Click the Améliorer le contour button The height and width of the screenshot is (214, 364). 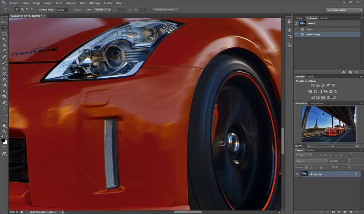tap(165, 10)
